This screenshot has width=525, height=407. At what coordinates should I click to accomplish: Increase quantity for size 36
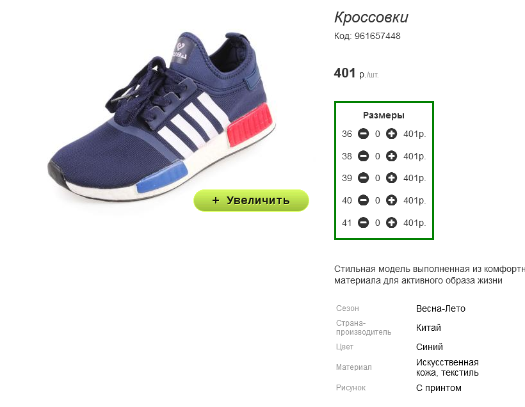(391, 134)
